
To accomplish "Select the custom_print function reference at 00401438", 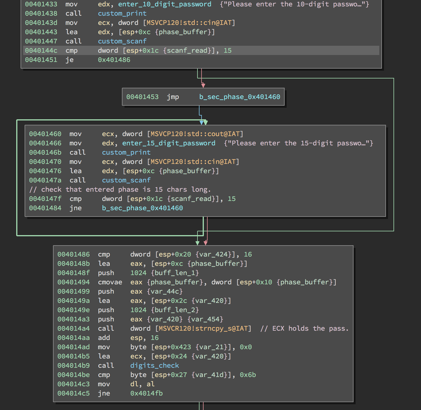I will tap(122, 13).
